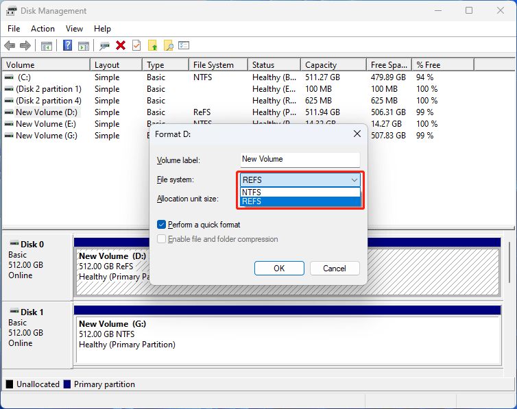
Task: Click the Properties icon with the checkmark
Action: [136, 46]
